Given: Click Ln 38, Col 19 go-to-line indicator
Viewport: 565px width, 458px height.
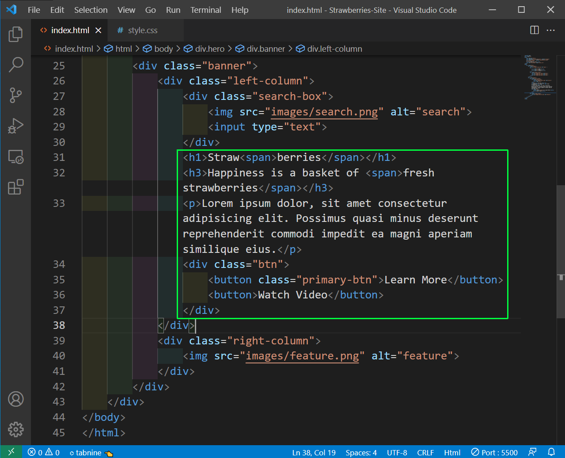Looking at the screenshot, I should 314,452.
